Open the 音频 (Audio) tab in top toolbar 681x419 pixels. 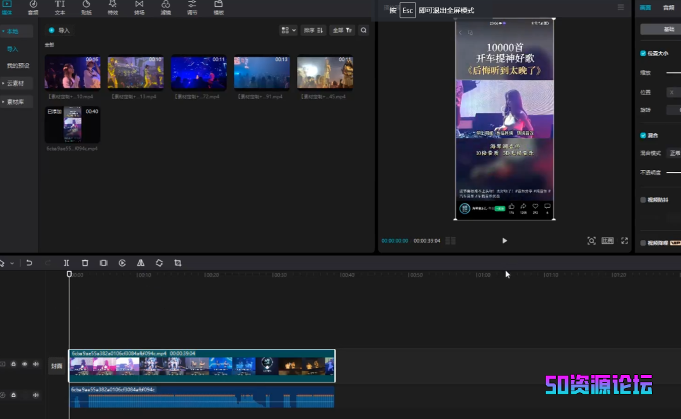[x=33, y=8]
